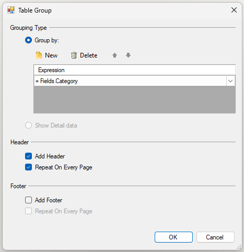The image size is (244, 252).
Task: Move the expression up with the up arrow
Action: click(x=114, y=55)
